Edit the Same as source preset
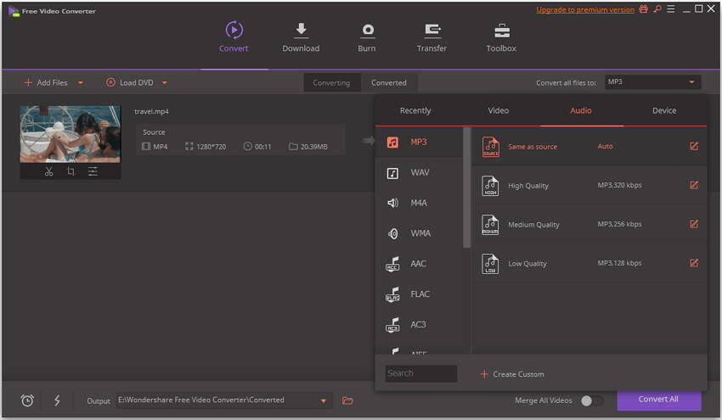Screen dimensions: 722x420 694,146
